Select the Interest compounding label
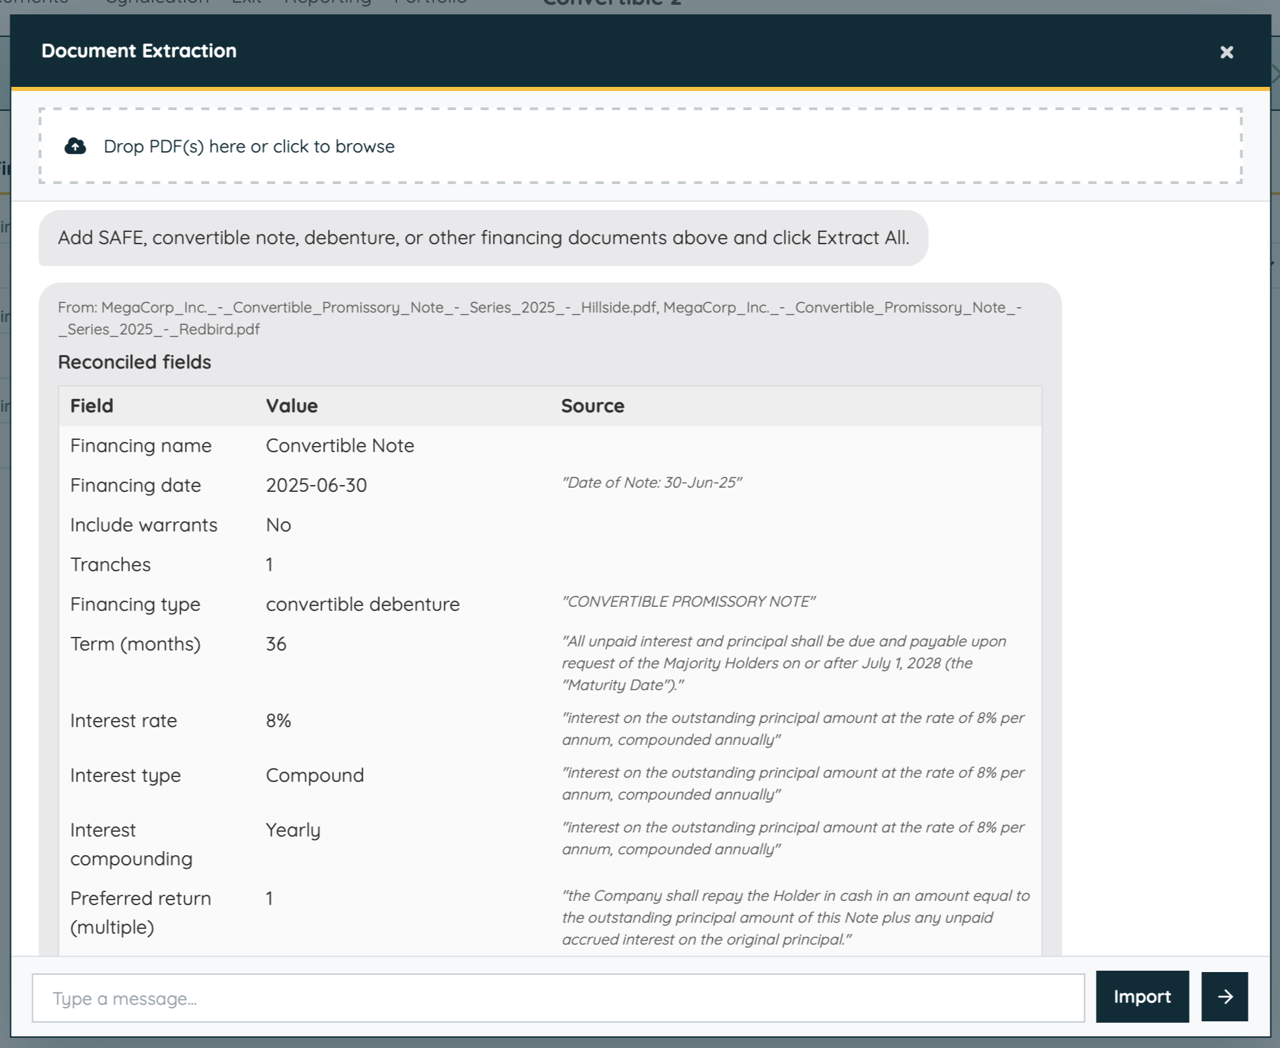 click(131, 844)
